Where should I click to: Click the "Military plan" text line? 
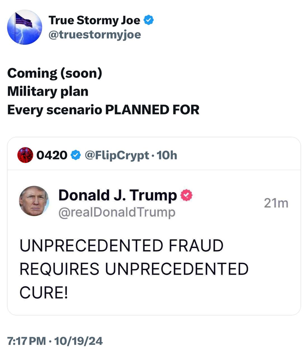click(48, 91)
